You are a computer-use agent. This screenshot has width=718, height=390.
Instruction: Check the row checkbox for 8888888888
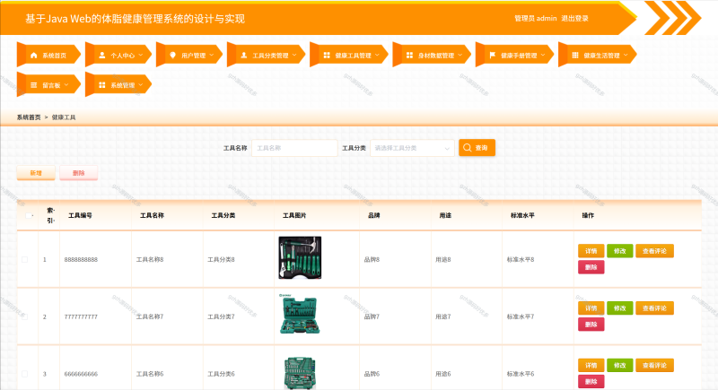pos(25,259)
